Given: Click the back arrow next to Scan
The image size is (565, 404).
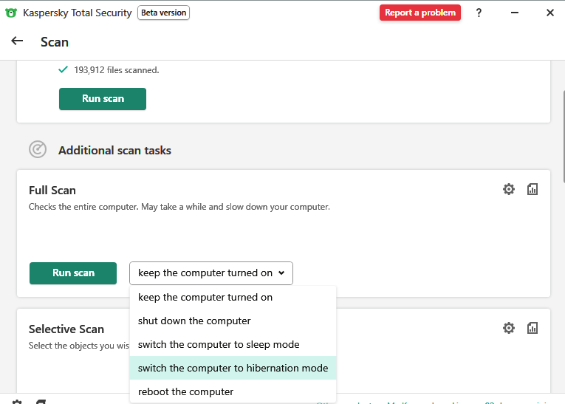Looking at the screenshot, I should point(17,41).
